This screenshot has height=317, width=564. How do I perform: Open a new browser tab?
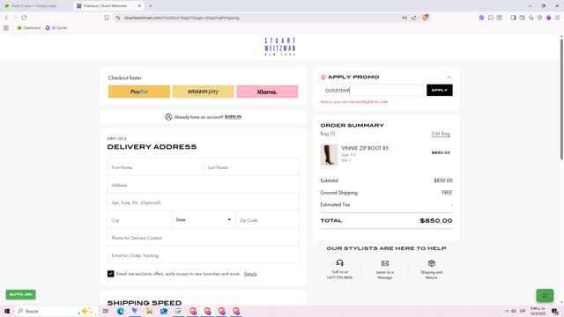[151, 6]
